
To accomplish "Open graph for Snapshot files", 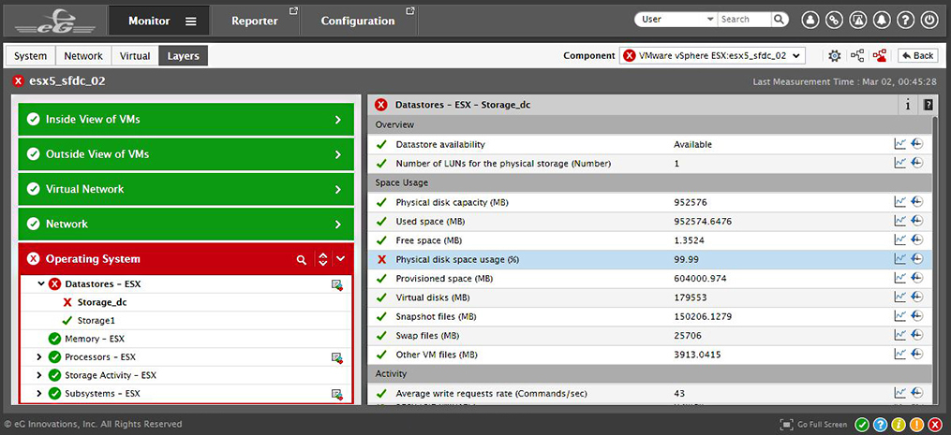I will pyautogui.click(x=900, y=316).
